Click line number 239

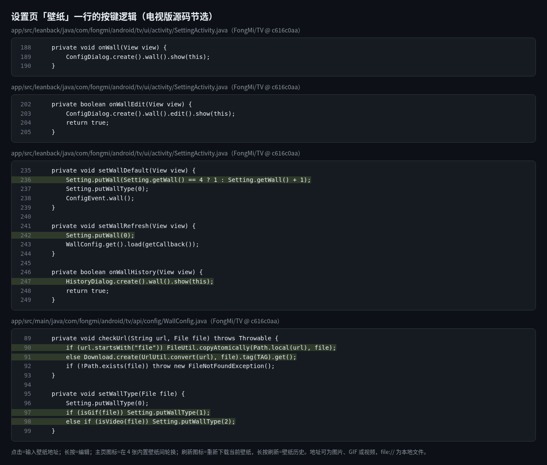[26, 208]
